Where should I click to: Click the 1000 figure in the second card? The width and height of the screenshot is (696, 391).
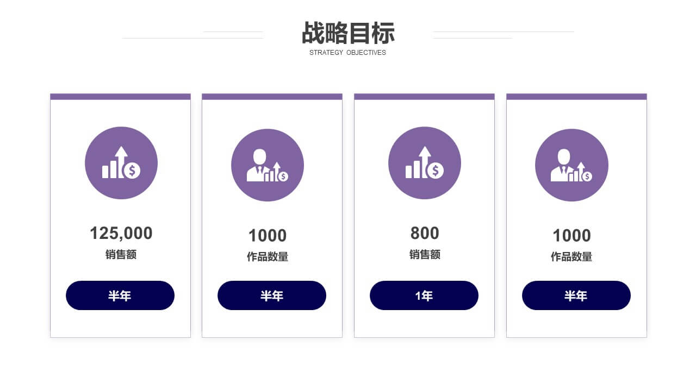(x=268, y=236)
